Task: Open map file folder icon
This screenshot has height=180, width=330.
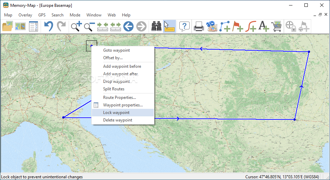Action: point(8,26)
